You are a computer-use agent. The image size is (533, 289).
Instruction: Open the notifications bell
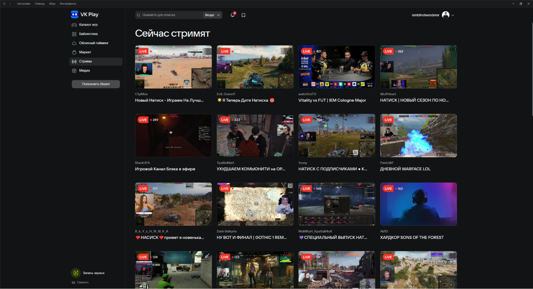coord(233,15)
